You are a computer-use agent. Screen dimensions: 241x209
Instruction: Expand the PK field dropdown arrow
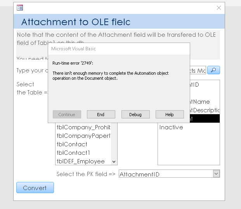(216, 174)
